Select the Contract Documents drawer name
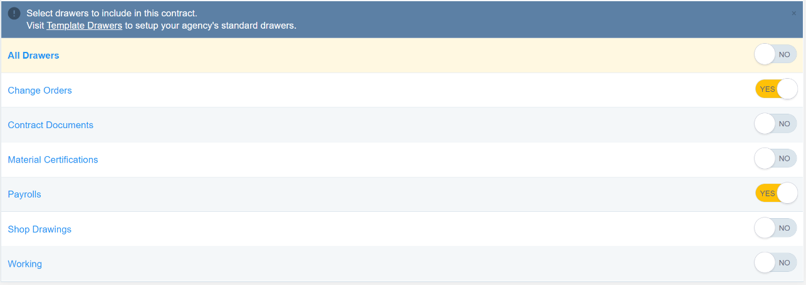Screen dimensions: 806x285 point(50,125)
